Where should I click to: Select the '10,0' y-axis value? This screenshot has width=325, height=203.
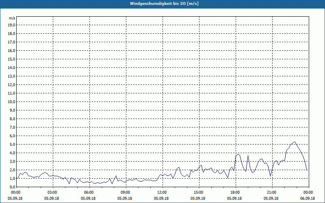coord(11,102)
